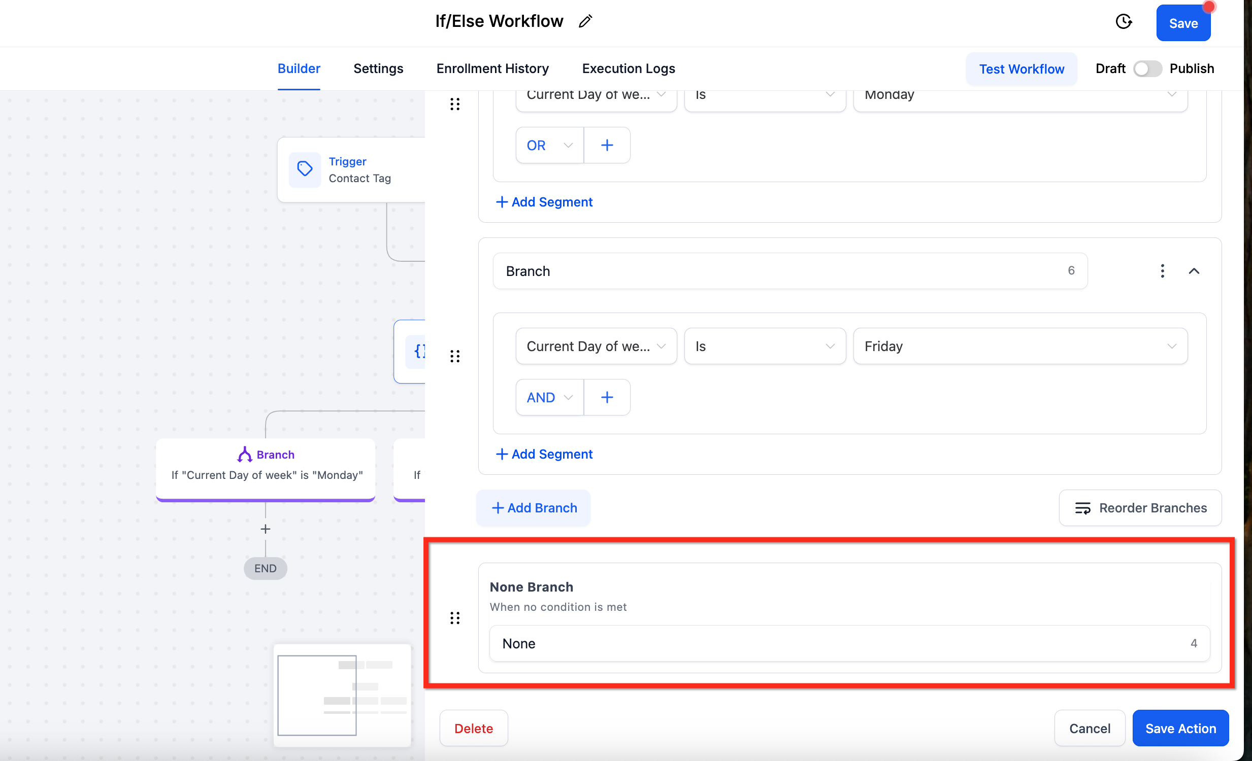Click the pencil icon to rename workflow
Image resolution: width=1252 pixels, height=761 pixels.
click(x=585, y=21)
